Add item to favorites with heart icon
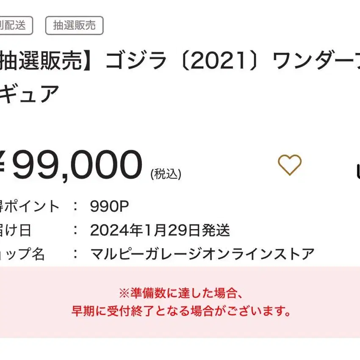 point(290,165)
